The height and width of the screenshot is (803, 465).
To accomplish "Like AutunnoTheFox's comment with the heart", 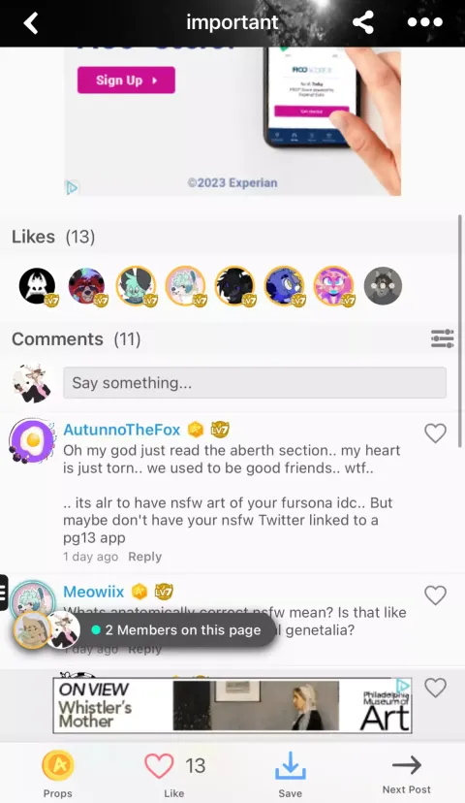I will (x=435, y=434).
